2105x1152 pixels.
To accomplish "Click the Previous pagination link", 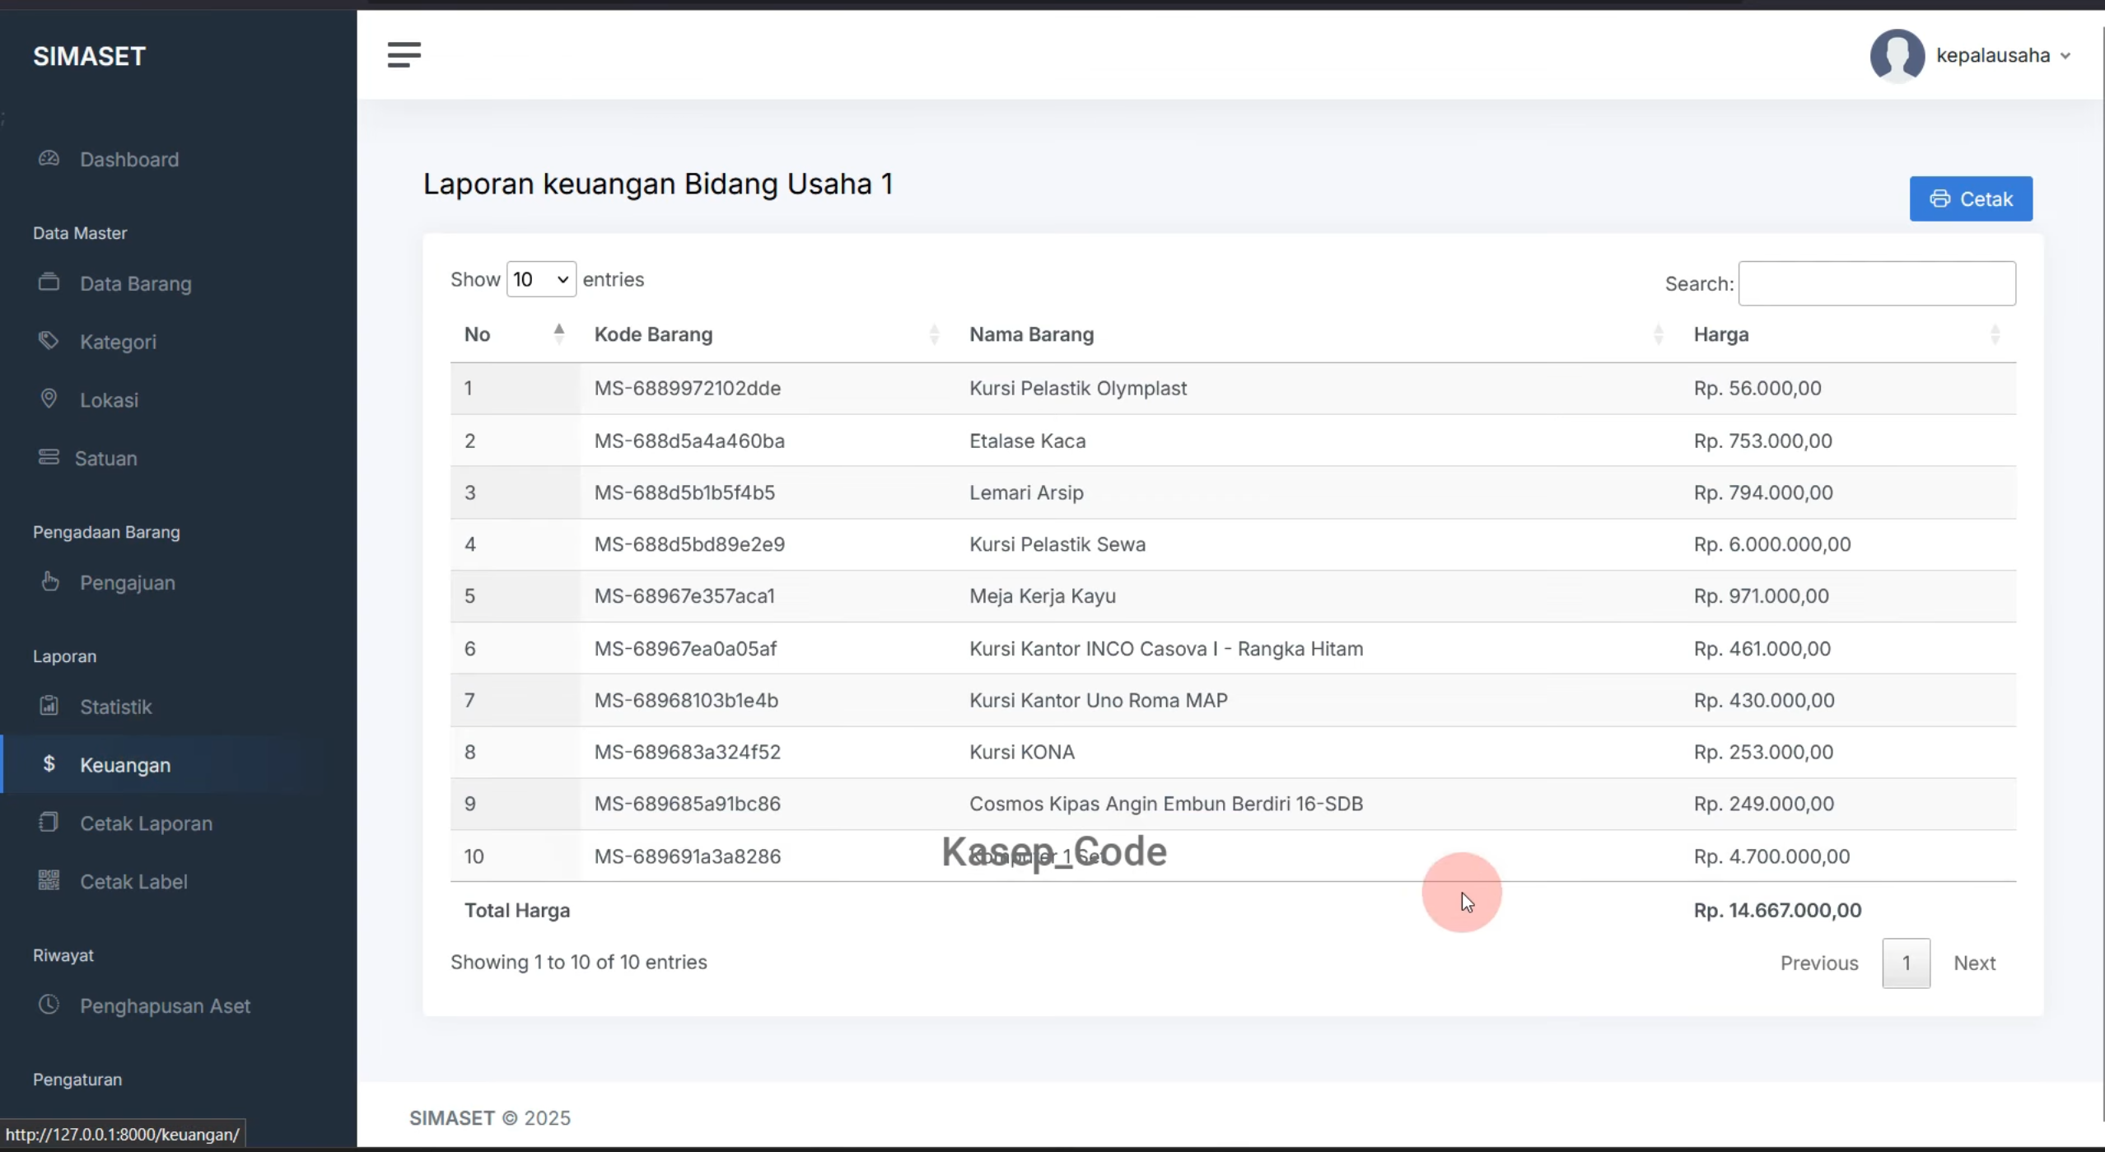I will coord(1819,963).
